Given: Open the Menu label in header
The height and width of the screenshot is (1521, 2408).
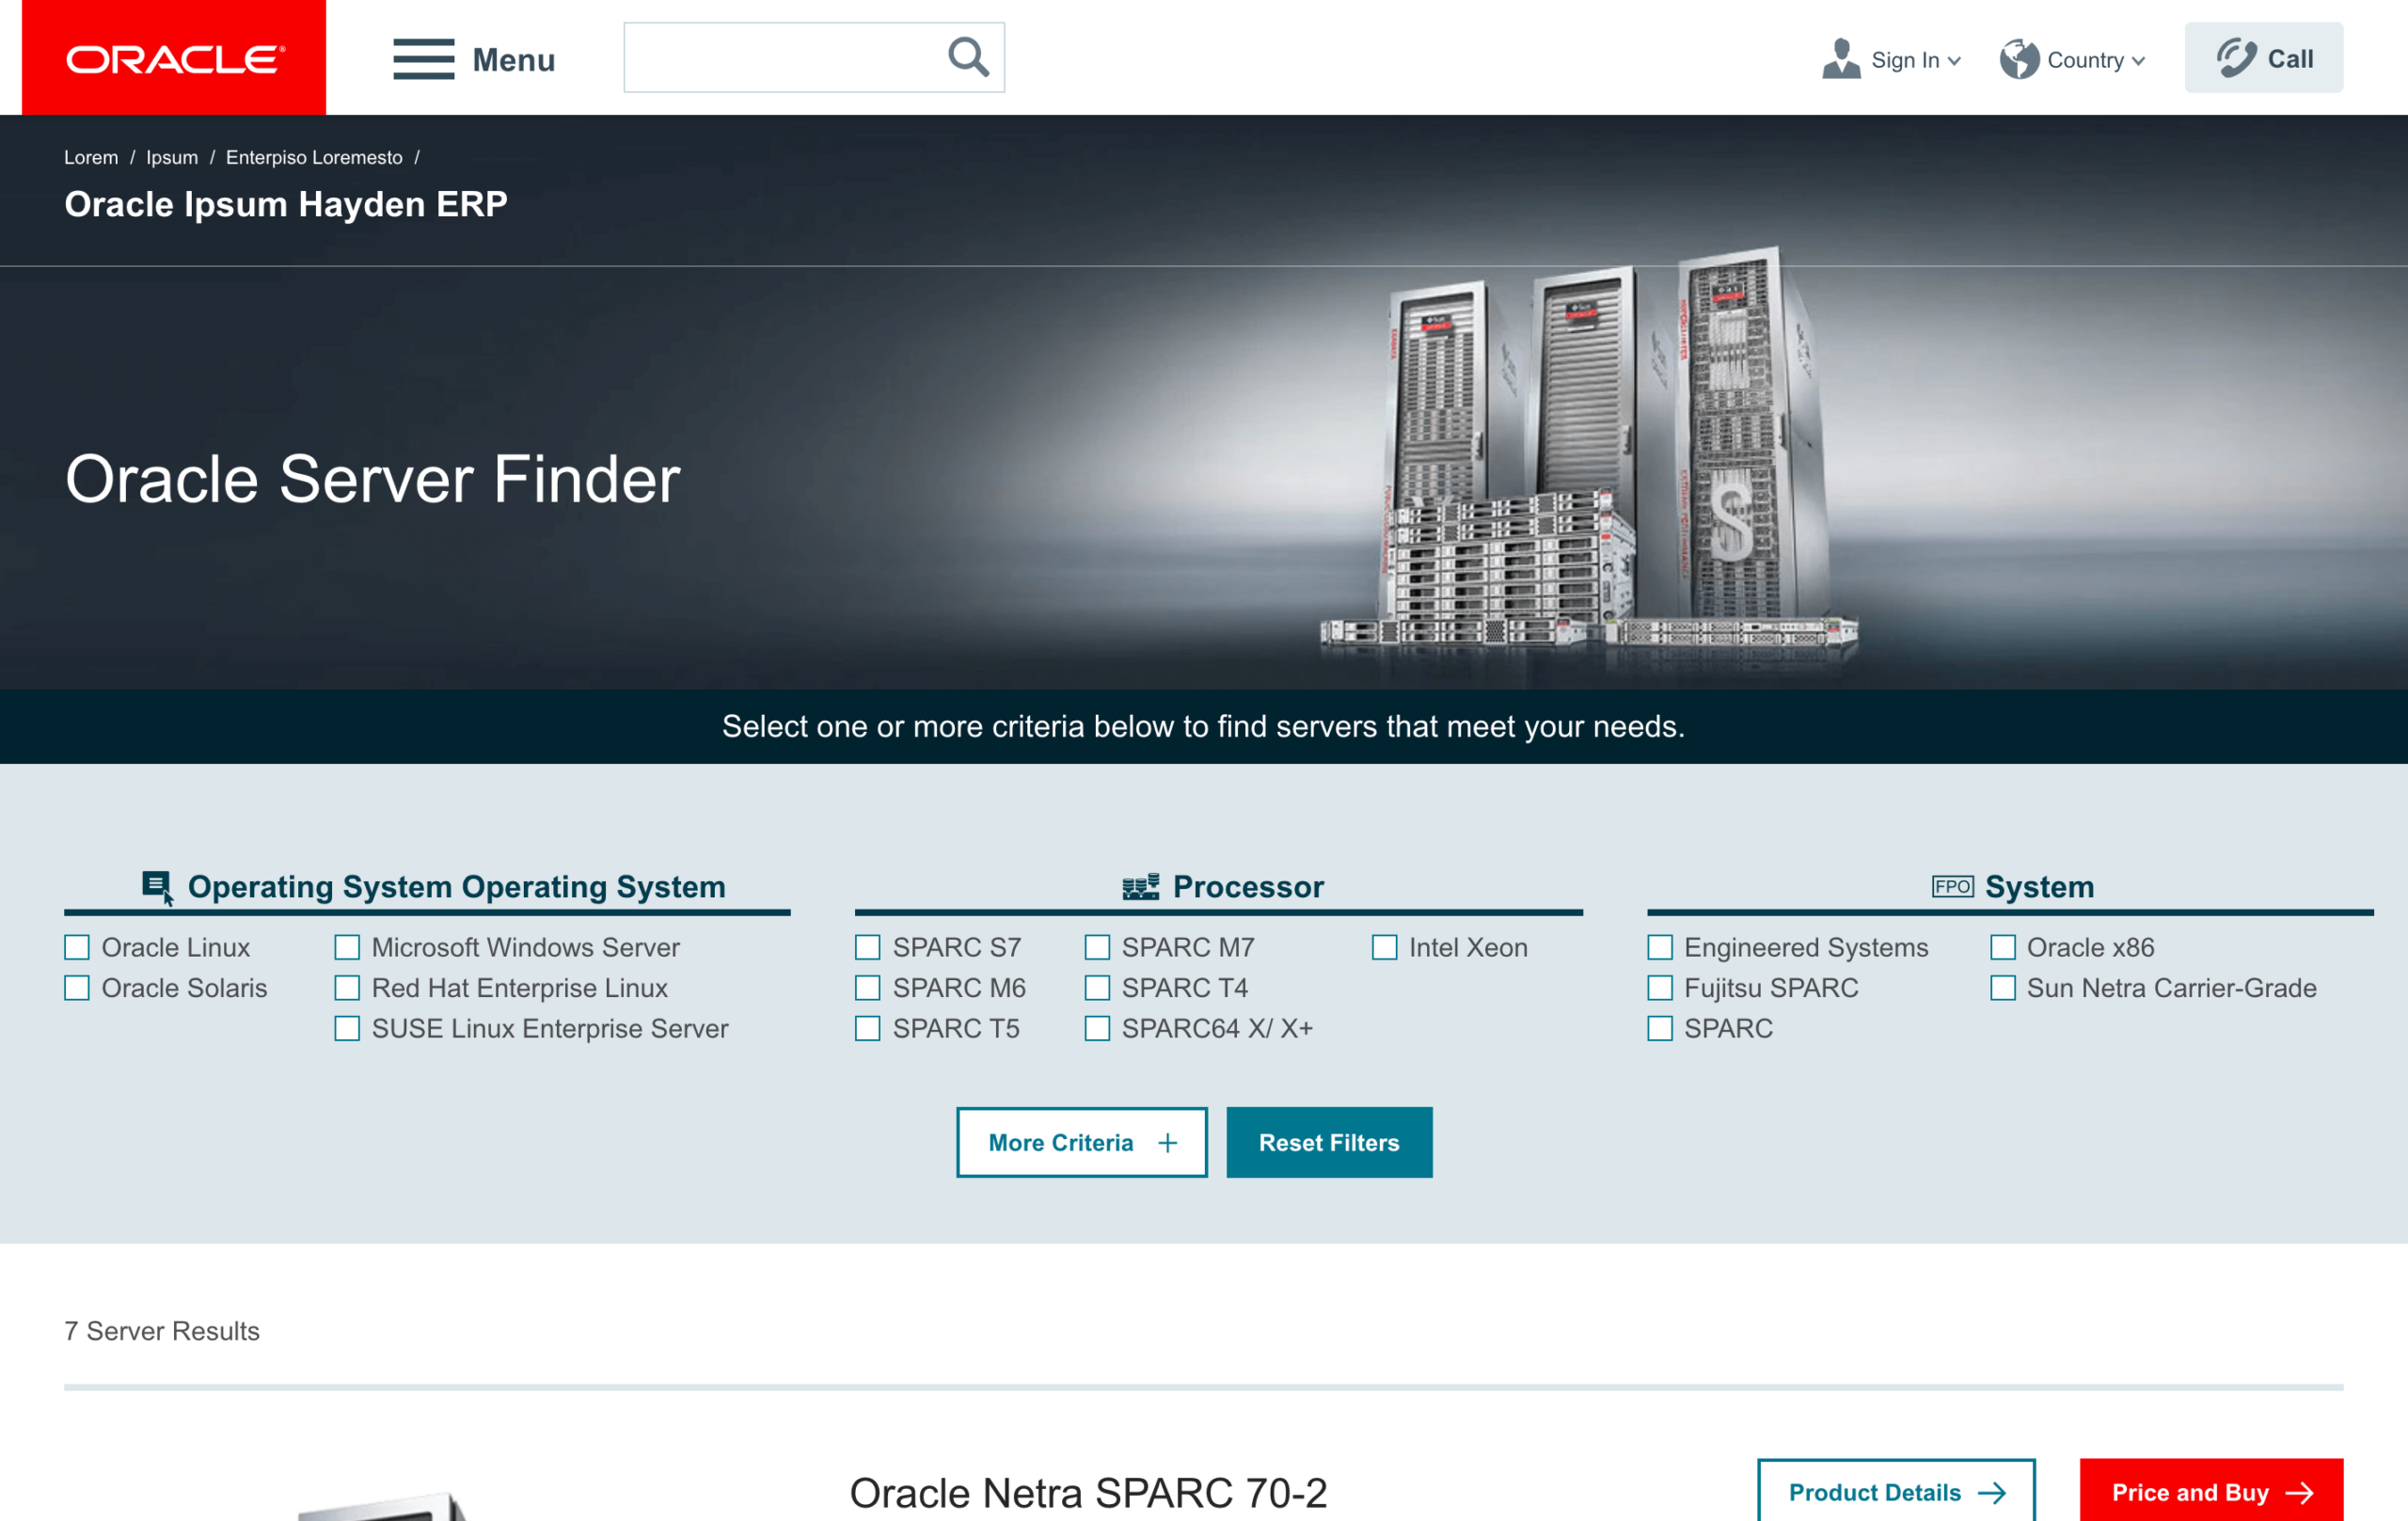Looking at the screenshot, I should (x=513, y=60).
